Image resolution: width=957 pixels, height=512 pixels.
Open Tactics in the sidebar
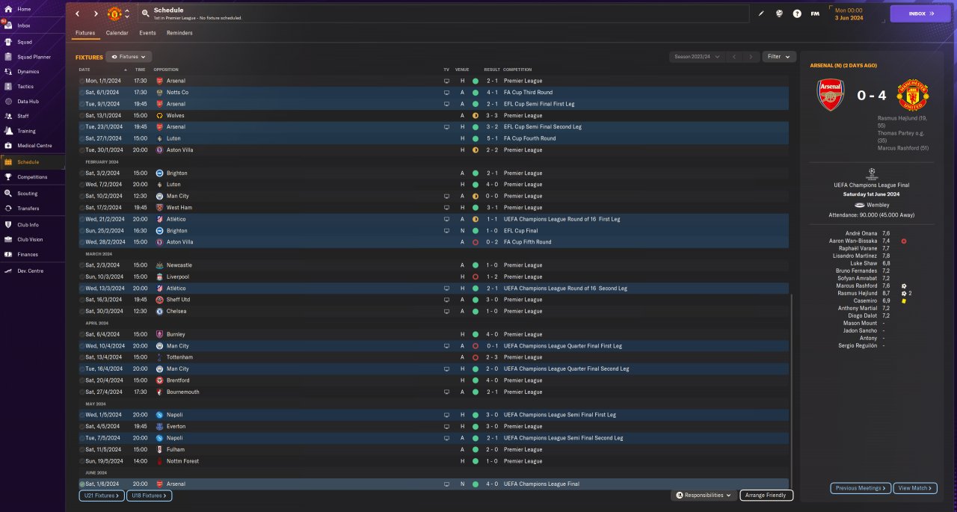[x=25, y=87]
